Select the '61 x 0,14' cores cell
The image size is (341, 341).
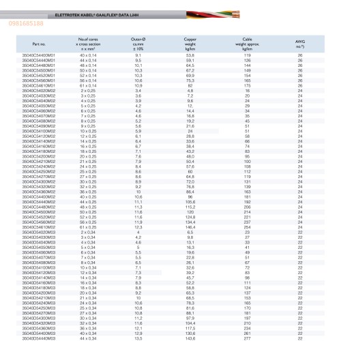[x=88, y=86]
